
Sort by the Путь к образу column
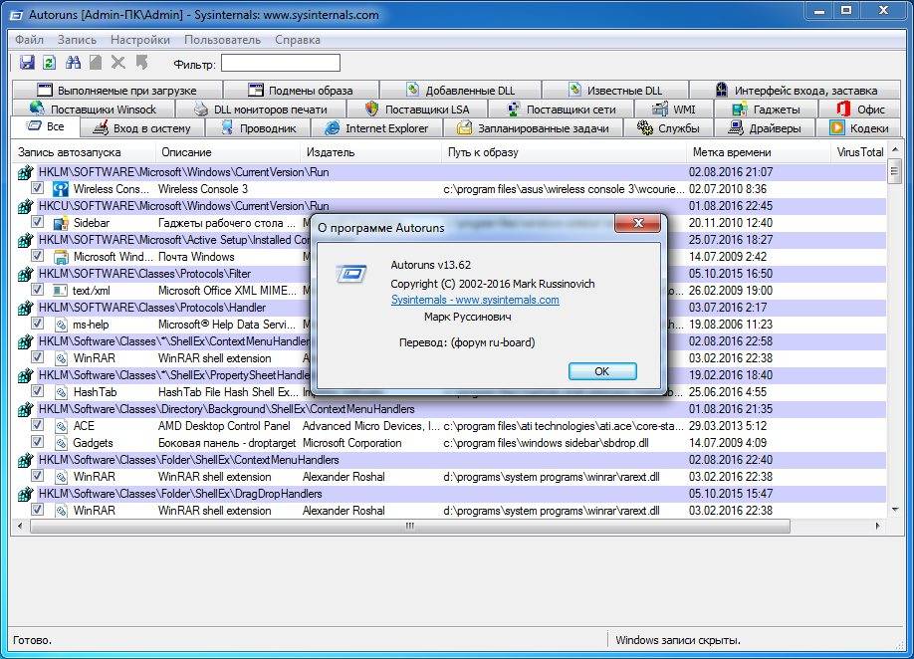(x=564, y=152)
